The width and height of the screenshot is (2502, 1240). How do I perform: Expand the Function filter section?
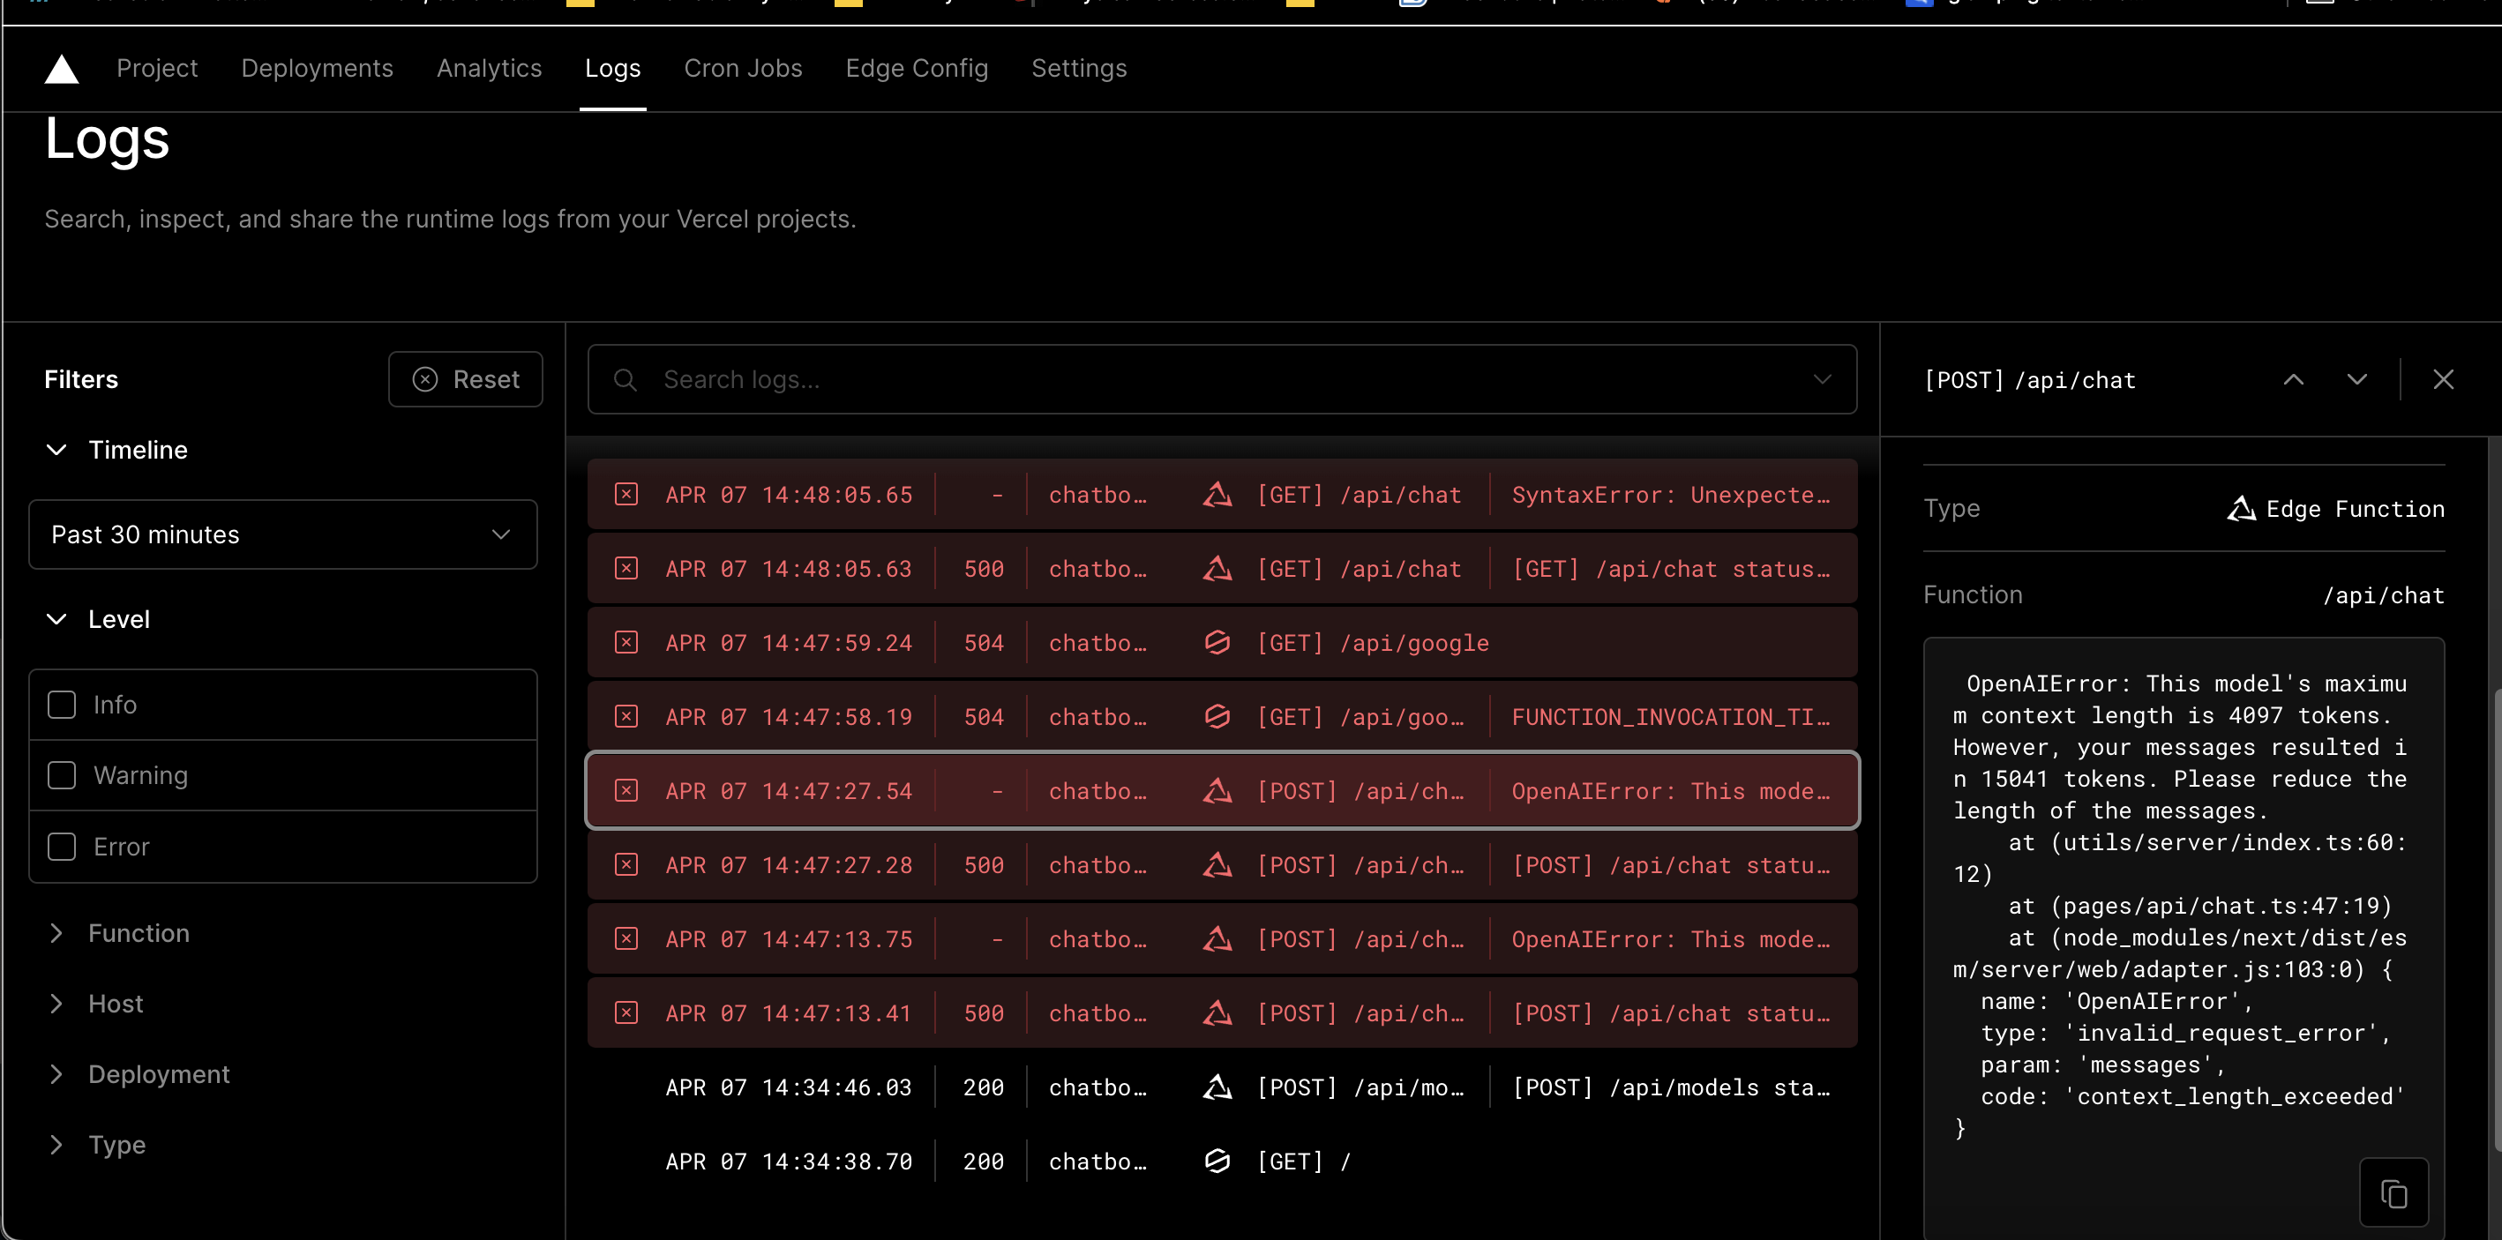(56, 932)
